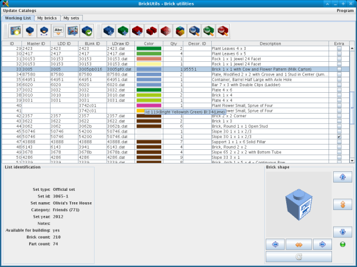Click the orange vertical flip arrows button

tap(343, 205)
